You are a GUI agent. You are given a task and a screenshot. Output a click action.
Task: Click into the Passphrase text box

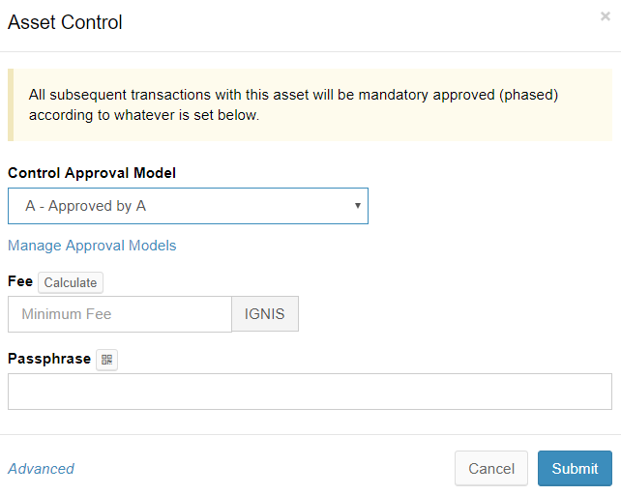[x=310, y=392]
